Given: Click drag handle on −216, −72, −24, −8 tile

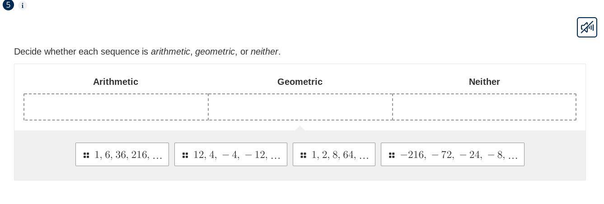Looking at the screenshot, I should (392, 155).
